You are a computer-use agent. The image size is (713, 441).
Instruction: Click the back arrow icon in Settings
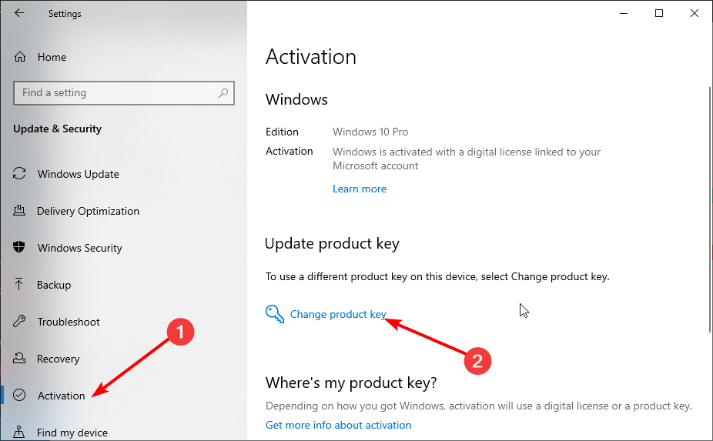click(19, 13)
